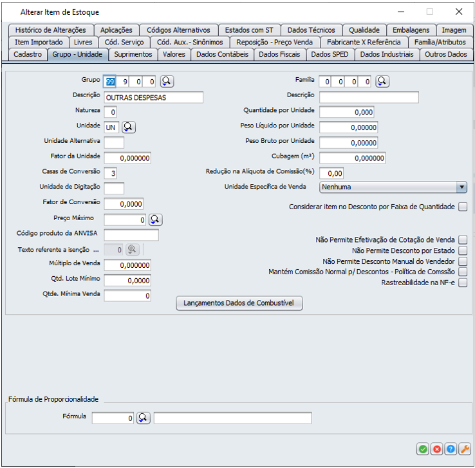
Task: Open the Suprimentos tab
Action: click(x=133, y=55)
